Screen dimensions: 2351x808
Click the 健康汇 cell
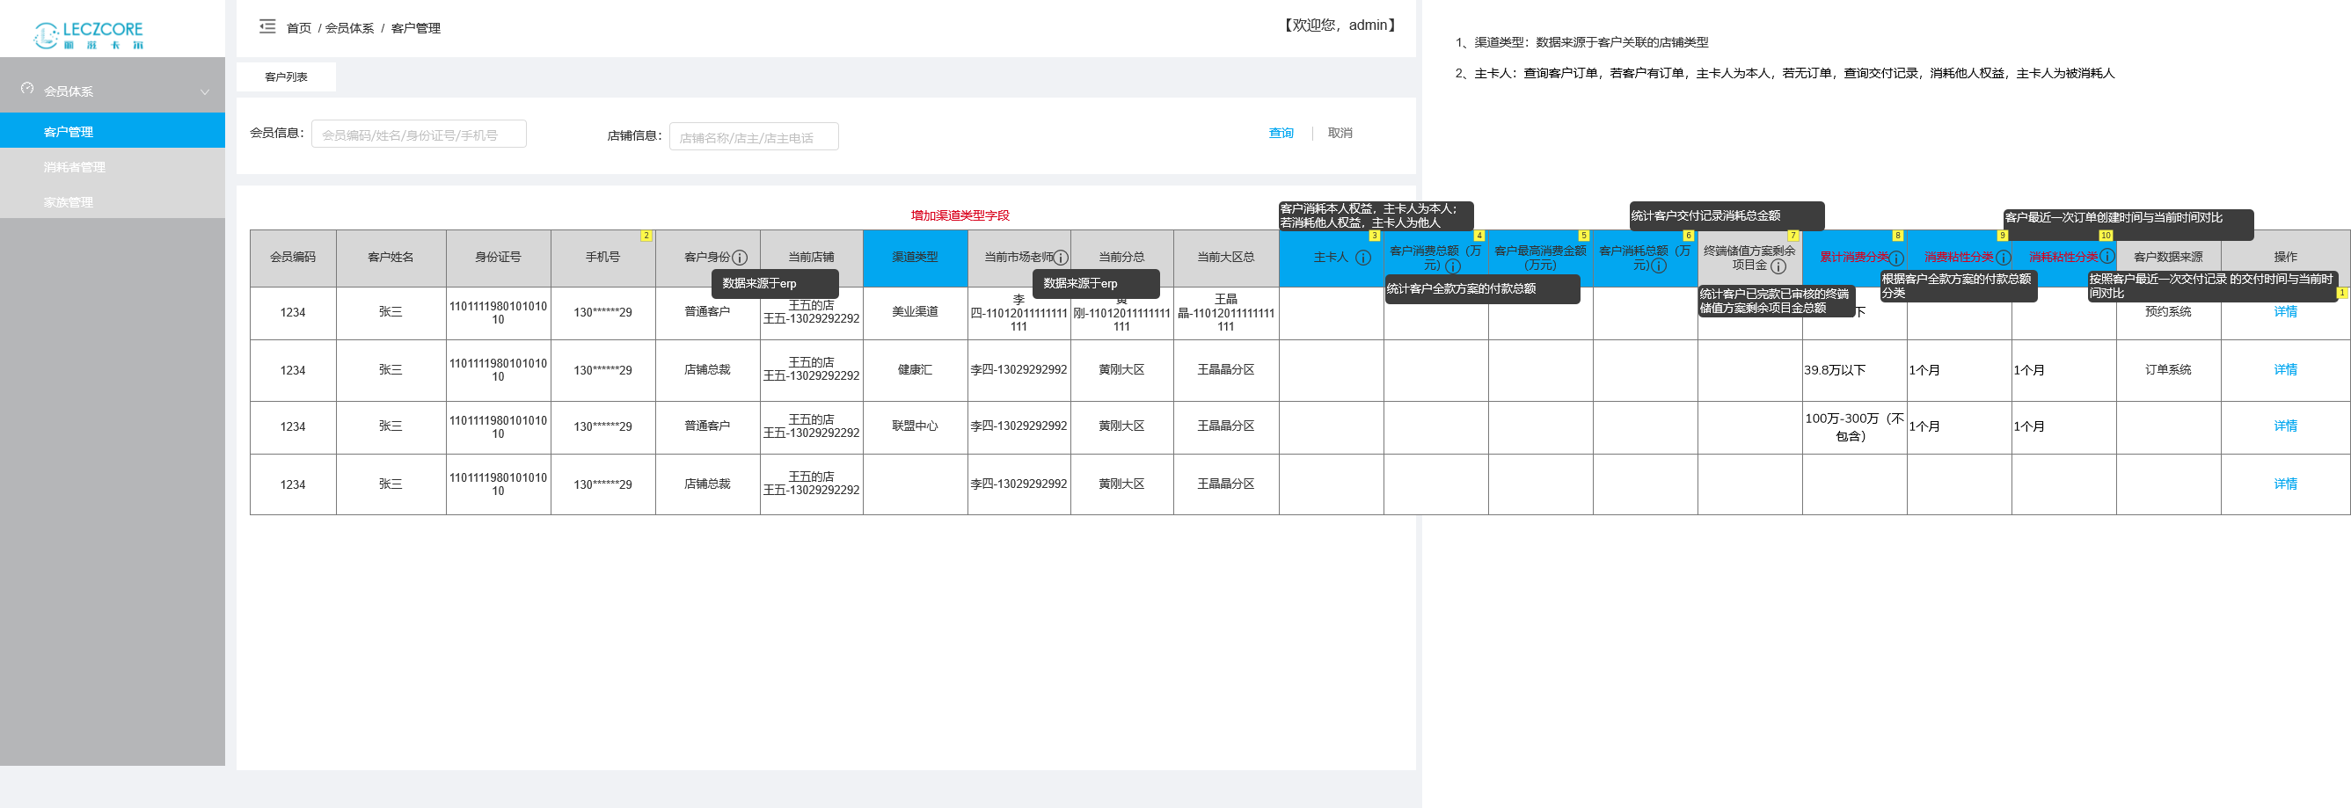click(915, 370)
